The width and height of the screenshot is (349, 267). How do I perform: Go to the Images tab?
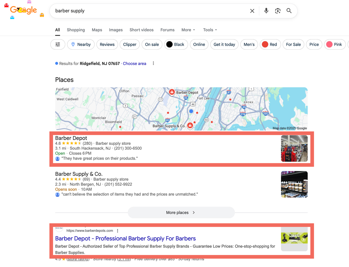[116, 30]
